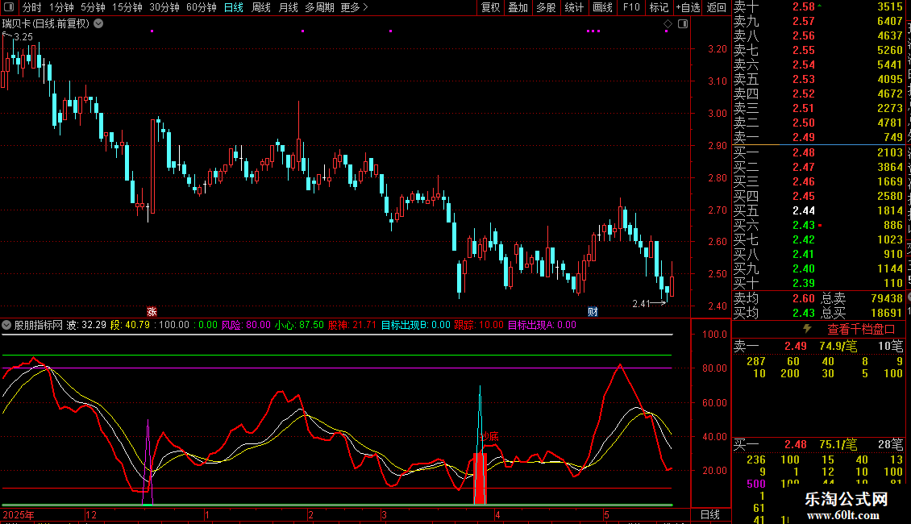The width and height of the screenshot is (911, 524).
Task: Click 买六 price 2.43 row
Action: pyautogui.click(x=818, y=225)
